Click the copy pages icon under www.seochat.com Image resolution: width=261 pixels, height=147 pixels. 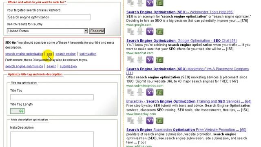pyautogui.click(x=131, y=60)
